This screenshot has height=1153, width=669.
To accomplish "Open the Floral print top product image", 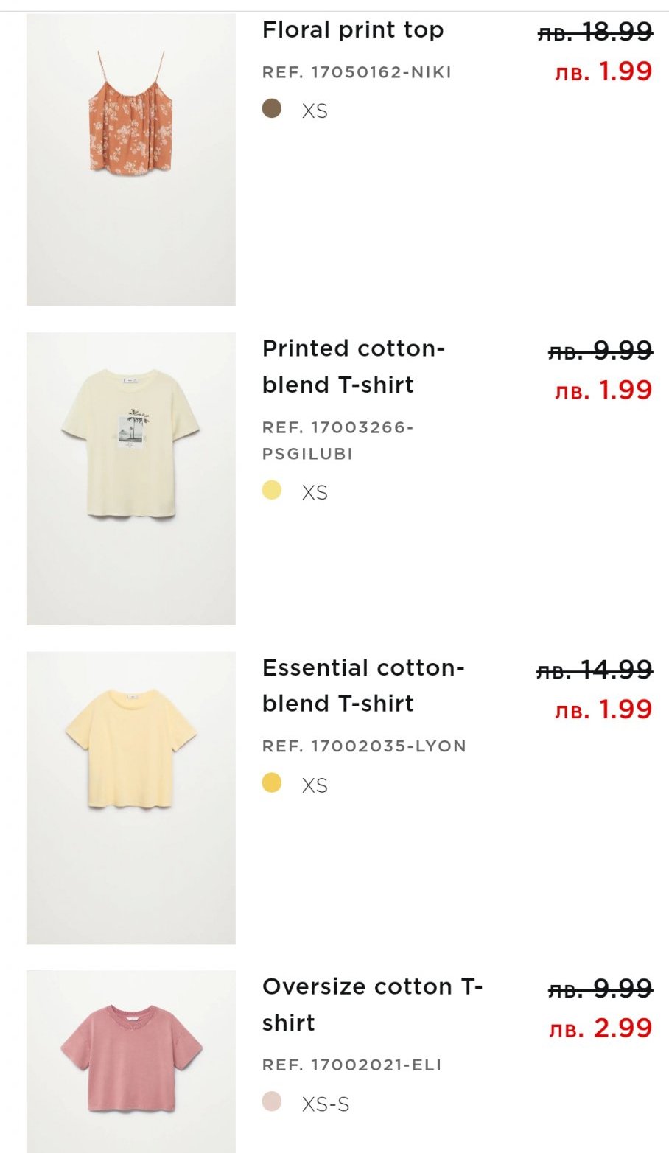I will pyautogui.click(x=130, y=159).
